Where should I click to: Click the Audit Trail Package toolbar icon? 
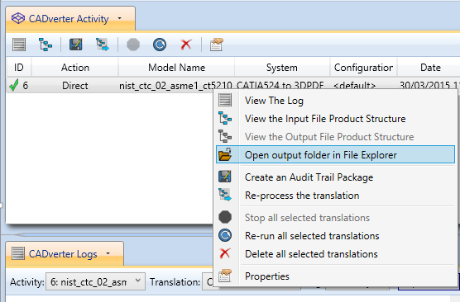coord(75,45)
